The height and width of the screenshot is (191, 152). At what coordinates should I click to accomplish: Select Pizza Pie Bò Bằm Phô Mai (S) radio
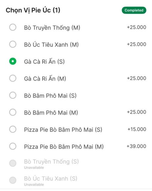pyautogui.click(x=13, y=129)
